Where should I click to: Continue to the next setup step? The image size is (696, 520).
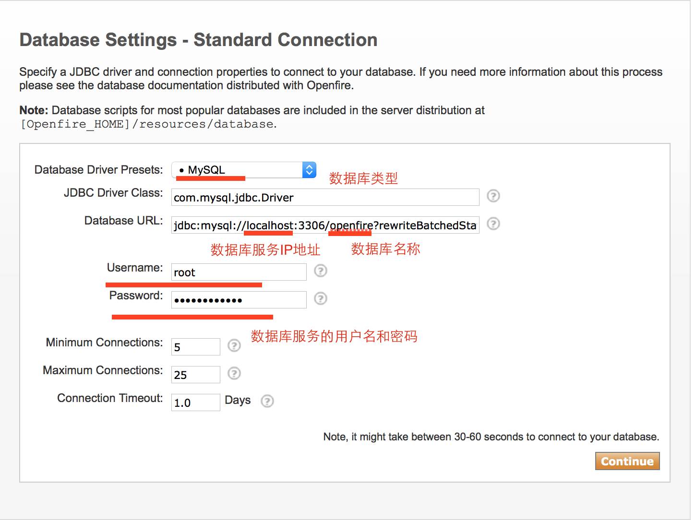pos(627,461)
